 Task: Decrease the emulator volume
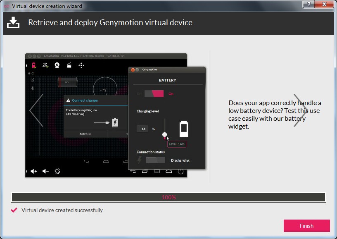pos(46,171)
